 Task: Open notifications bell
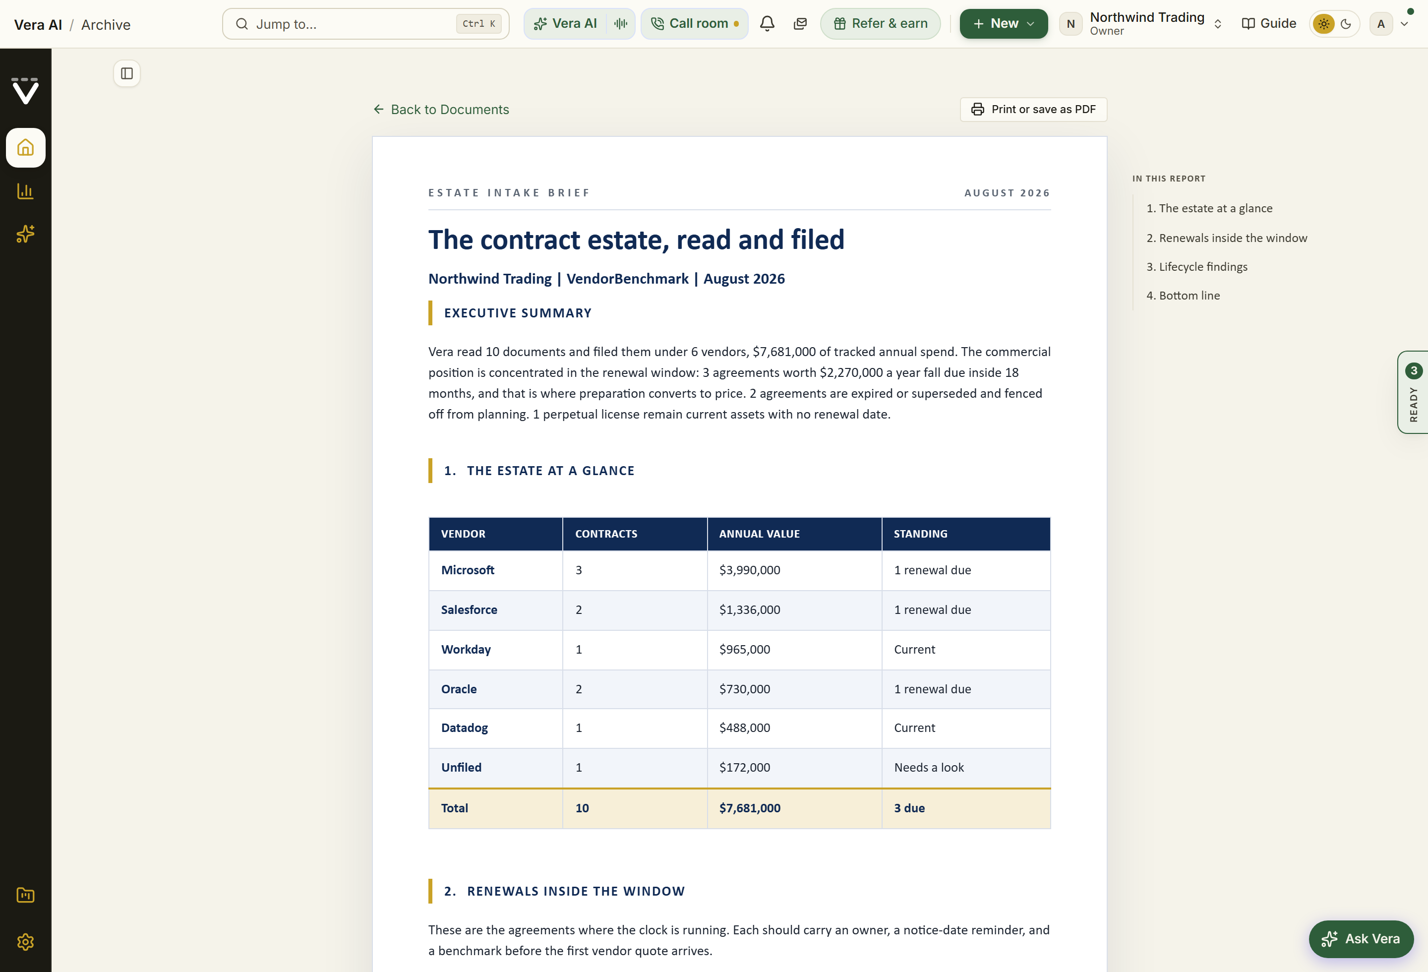767,24
